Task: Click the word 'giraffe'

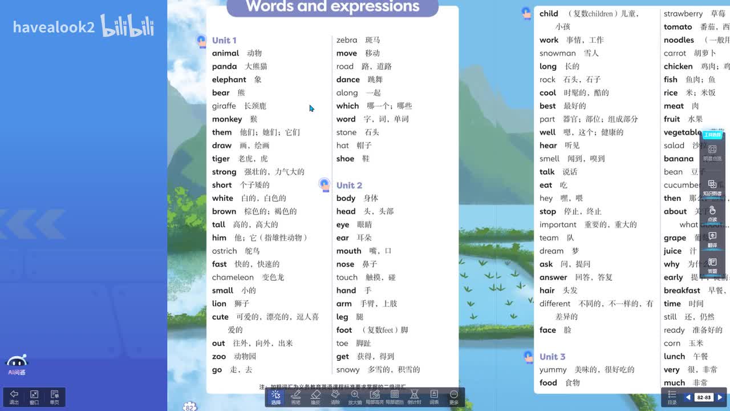Action: pos(224,106)
